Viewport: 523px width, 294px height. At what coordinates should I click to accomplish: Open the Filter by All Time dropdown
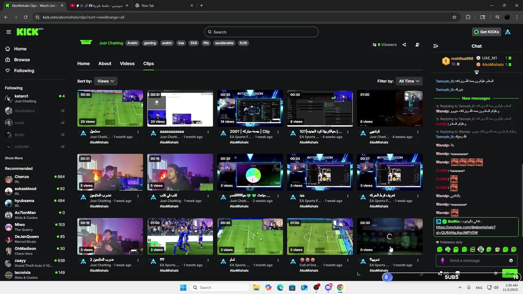tap(409, 81)
